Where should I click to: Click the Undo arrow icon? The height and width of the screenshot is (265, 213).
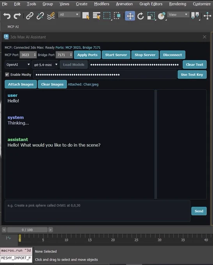[x=7, y=16]
